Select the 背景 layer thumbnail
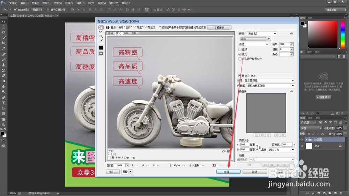This screenshot has width=349, height=196. [x=309, y=146]
